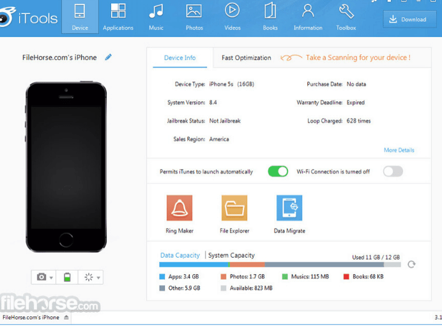Launch the Ring Maker tool
Image resolution: width=442 pixels, height=333 pixels.
click(x=179, y=214)
